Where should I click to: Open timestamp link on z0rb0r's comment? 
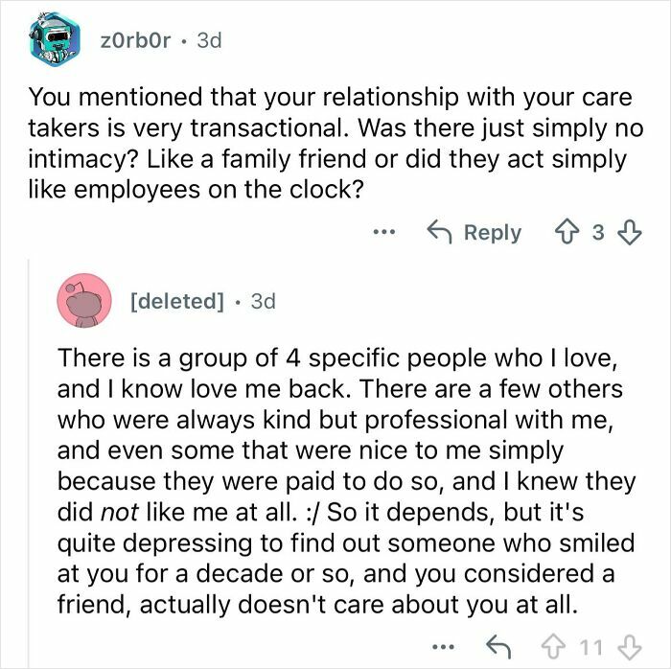pos(209,42)
